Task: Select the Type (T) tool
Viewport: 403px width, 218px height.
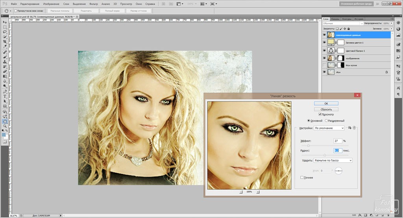Action: point(5,96)
